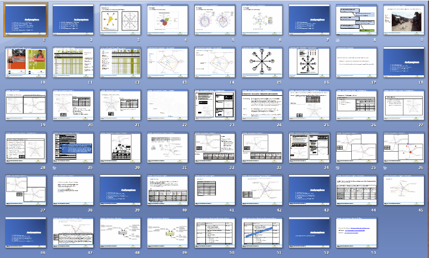430x258 pixels.
Task: Select slide 6 thumbnail
Action: (x=262, y=20)
